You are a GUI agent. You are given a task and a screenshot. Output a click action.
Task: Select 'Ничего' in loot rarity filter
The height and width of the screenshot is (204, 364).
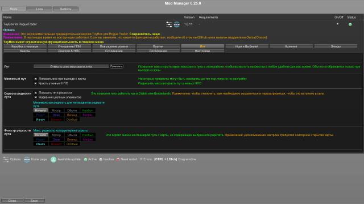pyautogui.click(x=40, y=135)
